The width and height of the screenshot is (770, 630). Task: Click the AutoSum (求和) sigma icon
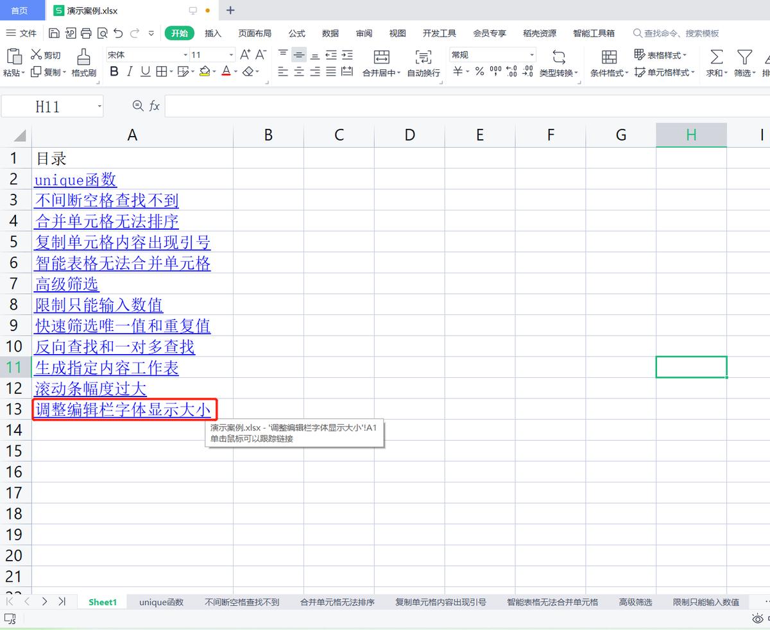(716, 57)
